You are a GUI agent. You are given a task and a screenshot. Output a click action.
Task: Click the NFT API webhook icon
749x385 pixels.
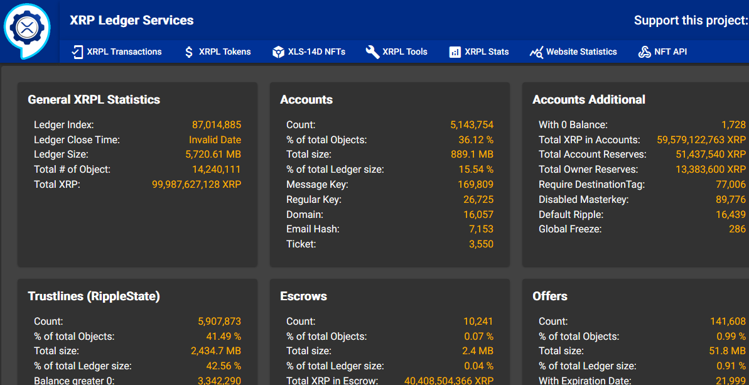pyautogui.click(x=644, y=52)
